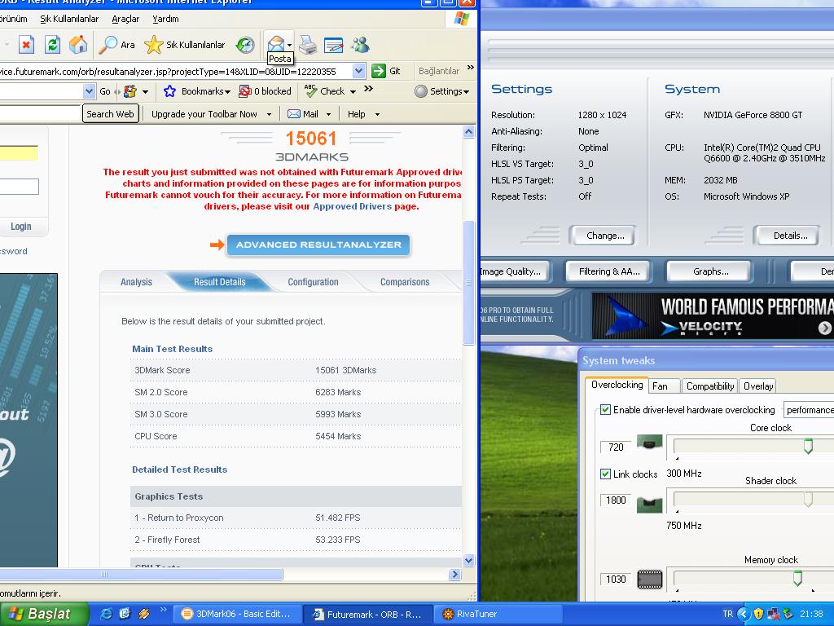Screen dimensions: 834x626
Task: Click the Graphs... button in 3DMark06
Action: [710, 271]
